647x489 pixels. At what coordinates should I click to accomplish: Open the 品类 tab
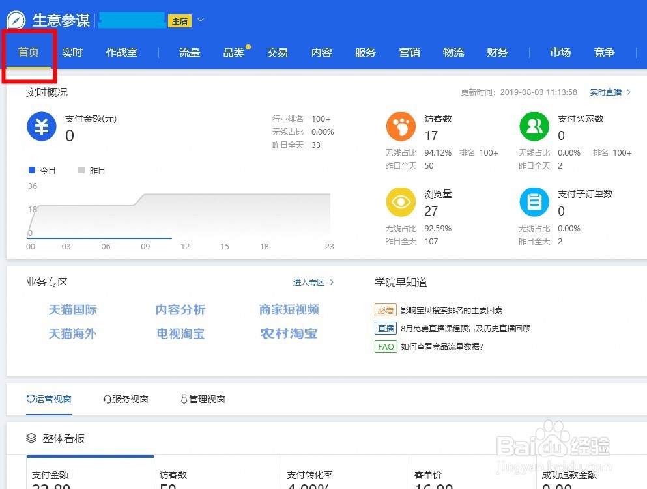pos(233,52)
